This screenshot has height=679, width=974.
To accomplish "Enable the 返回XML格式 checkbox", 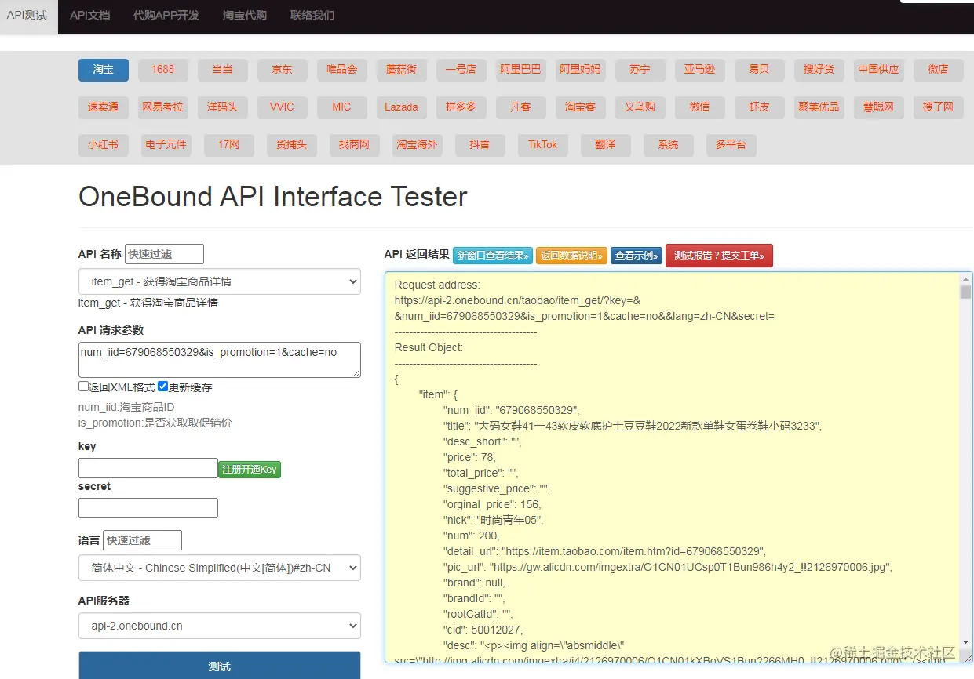I will pyautogui.click(x=83, y=387).
